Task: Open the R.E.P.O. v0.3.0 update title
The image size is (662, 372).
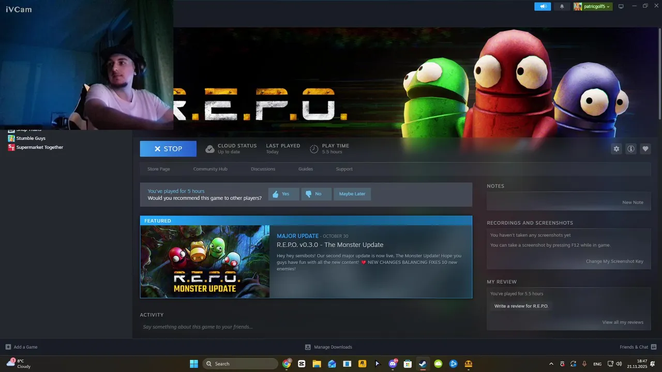Action: (x=330, y=245)
